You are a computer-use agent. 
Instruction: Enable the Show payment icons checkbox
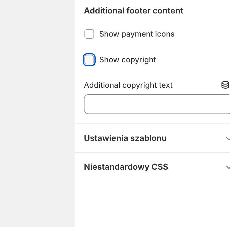(89, 34)
